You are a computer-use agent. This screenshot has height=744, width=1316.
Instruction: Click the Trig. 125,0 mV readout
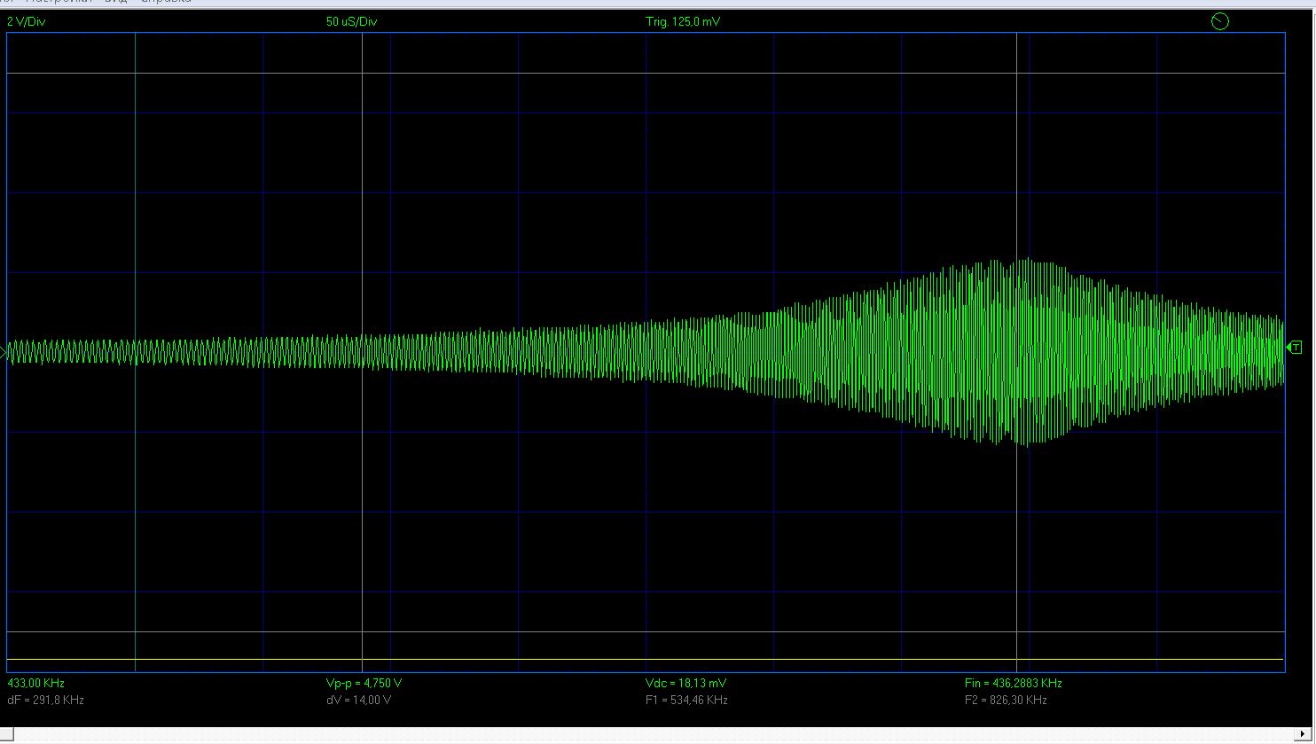point(682,22)
